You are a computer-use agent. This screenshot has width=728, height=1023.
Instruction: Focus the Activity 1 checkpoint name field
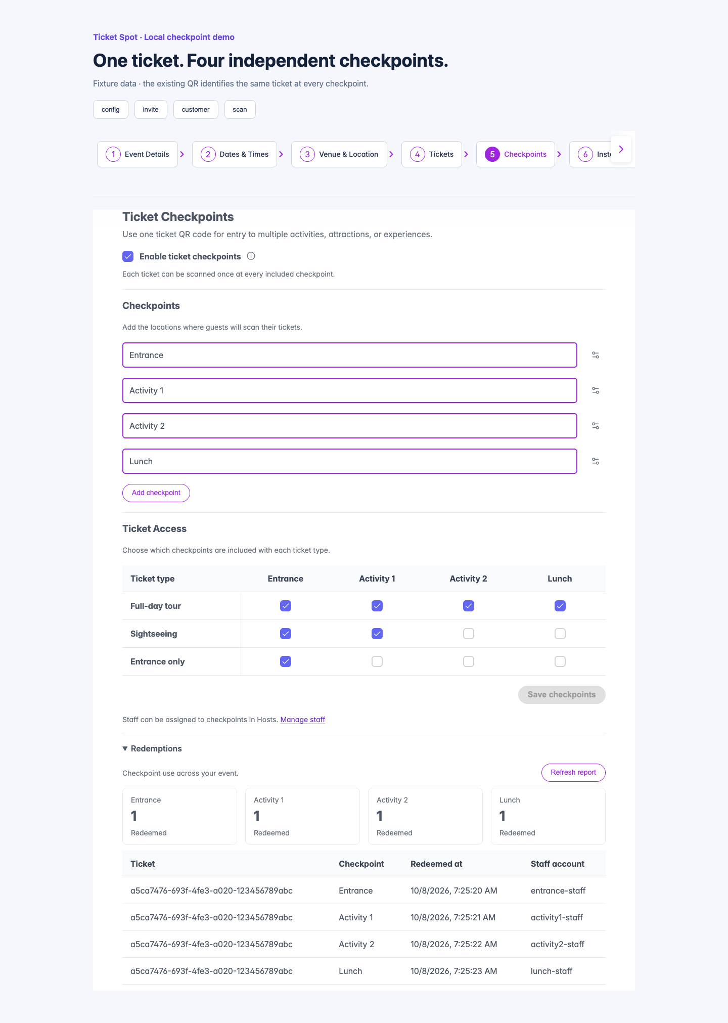pos(350,390)
